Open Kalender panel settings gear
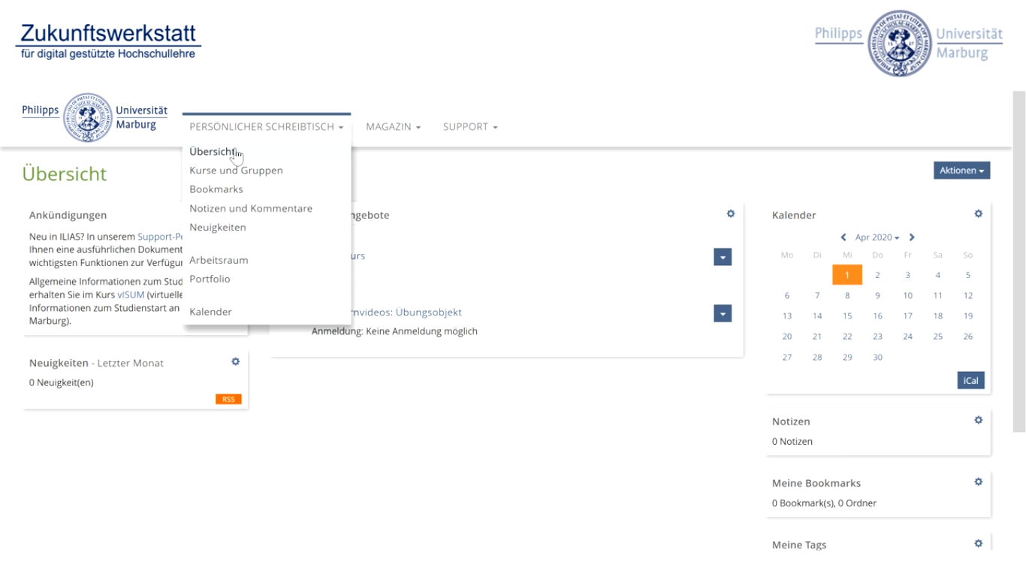The image size is (1026, 577). 978,214
